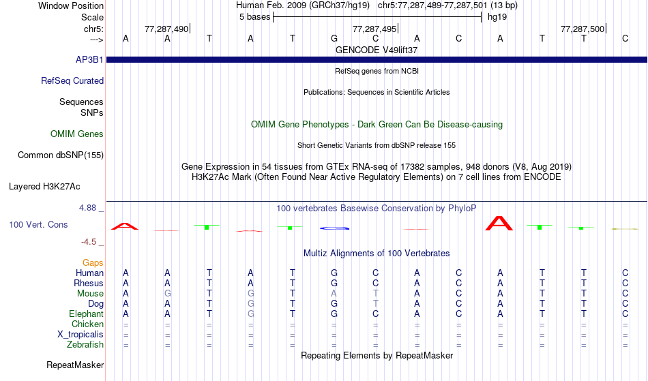The image size is (648, 381).
Task: Click the X_tropicalis alignment row label
Action: pyautogui.click(x=80, y=335)
